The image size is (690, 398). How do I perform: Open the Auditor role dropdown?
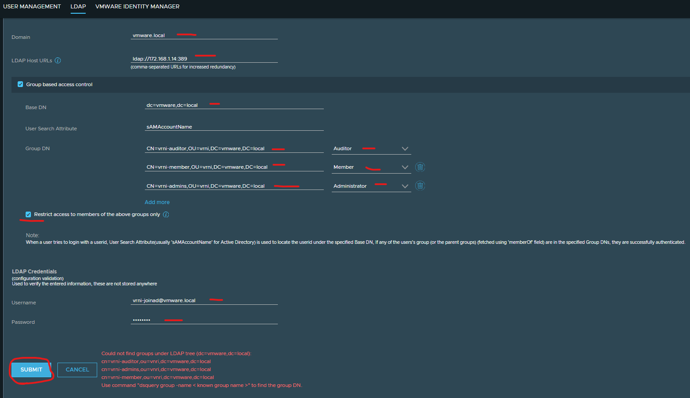tap(372, 149)
